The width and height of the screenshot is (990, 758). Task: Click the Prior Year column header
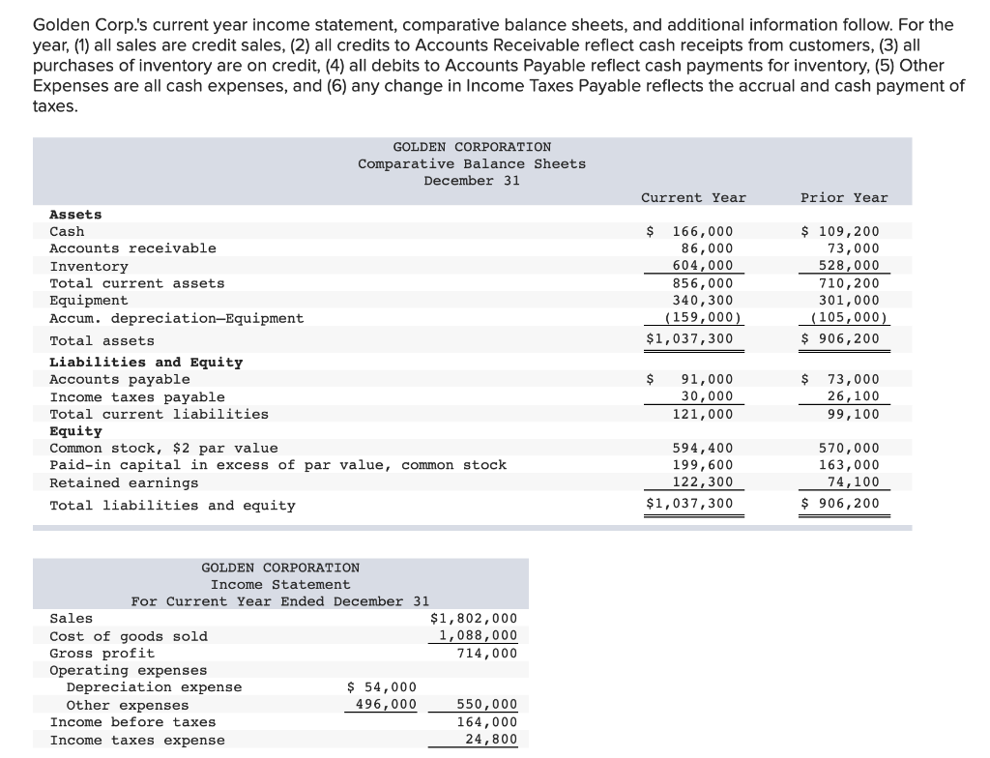tap(843, 197)
